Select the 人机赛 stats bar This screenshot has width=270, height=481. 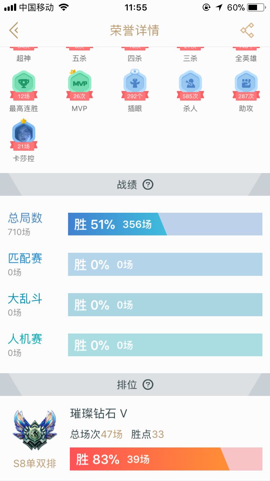pyautogui.click(x=165, y=345)
